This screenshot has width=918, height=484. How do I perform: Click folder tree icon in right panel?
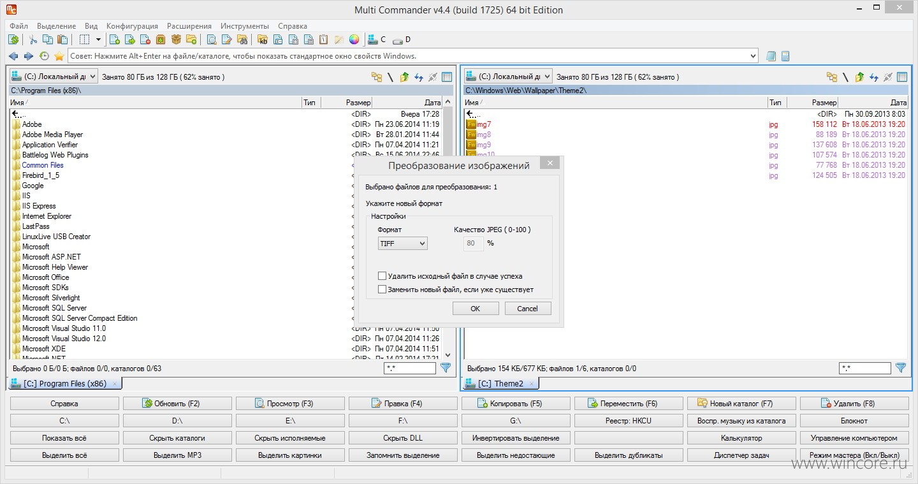[x=832, y=77]
